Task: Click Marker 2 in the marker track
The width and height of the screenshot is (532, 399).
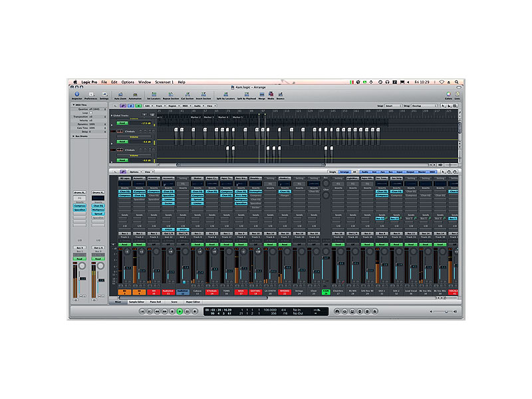Action: coord(195,117)
